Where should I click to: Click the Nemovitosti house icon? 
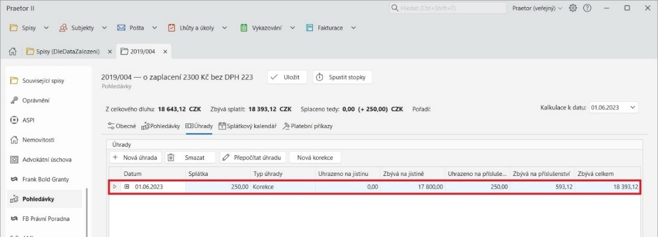click(14, 140)
